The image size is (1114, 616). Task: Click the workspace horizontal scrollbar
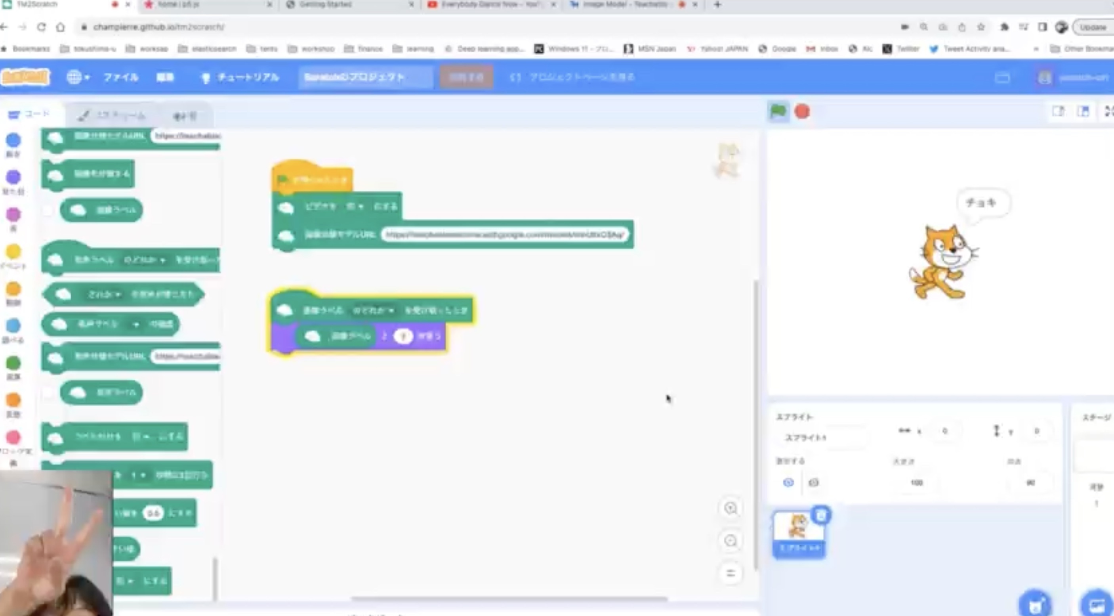point(509,599)
